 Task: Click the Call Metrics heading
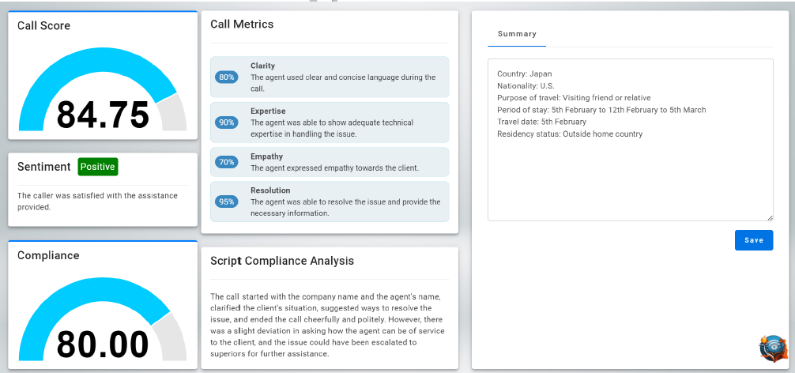(242, 24)
